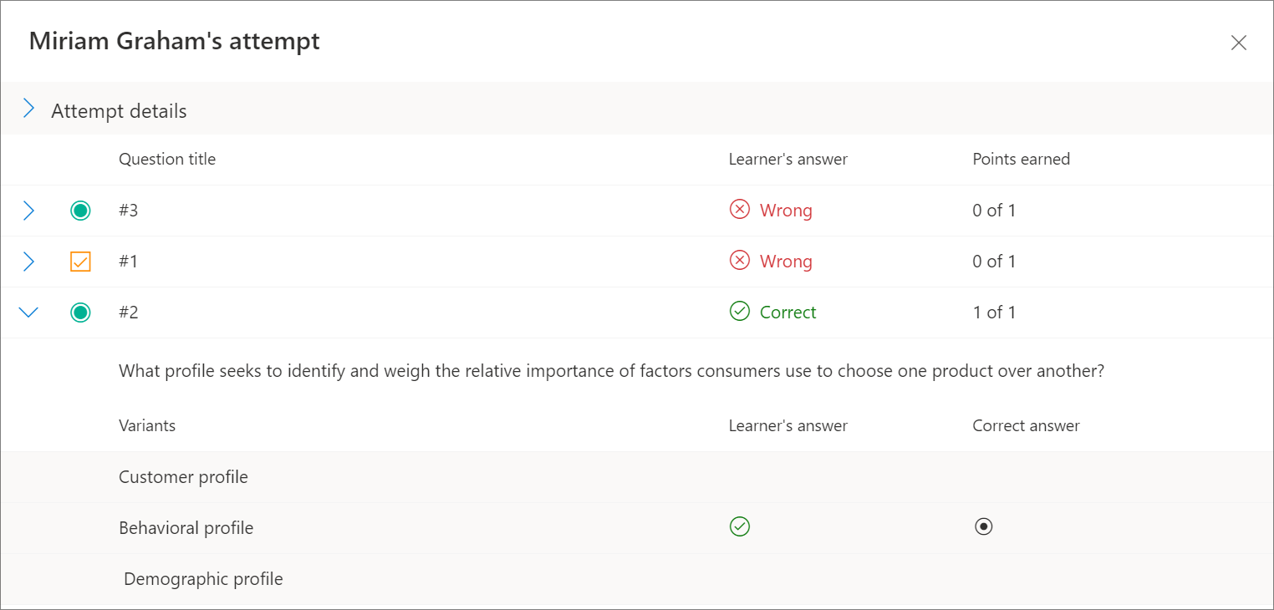Close the Miriam Graham's attempt dialog
The width and height of the screenshot is (1274, 610).
(x=1239, y=43)
